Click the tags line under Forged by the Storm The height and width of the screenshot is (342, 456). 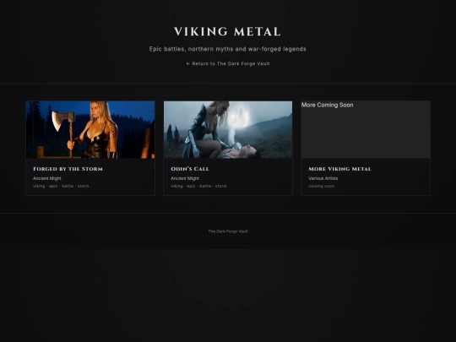(61, 186)
